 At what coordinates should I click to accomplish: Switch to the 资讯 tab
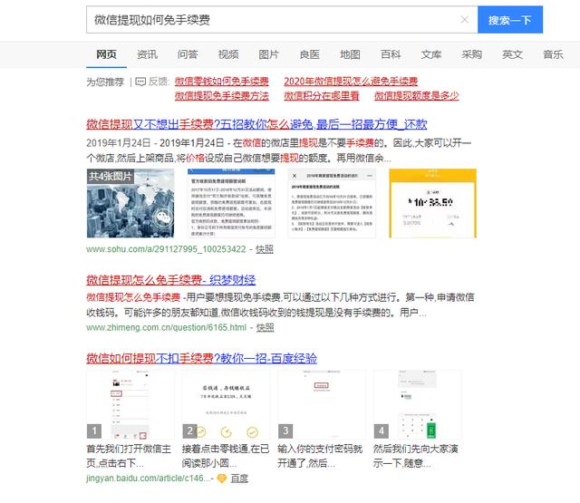(147, 54)
